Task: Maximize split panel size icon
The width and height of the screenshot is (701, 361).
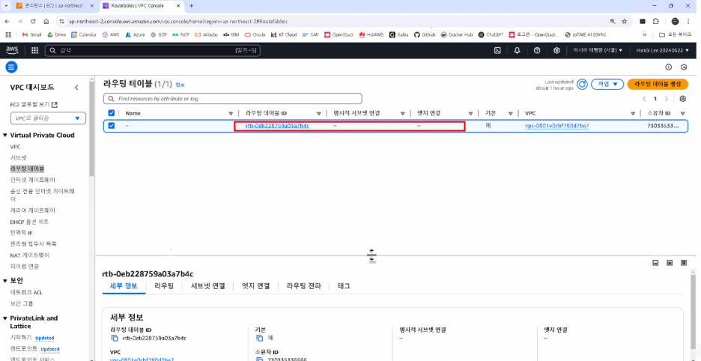Action: coord(684,263)
